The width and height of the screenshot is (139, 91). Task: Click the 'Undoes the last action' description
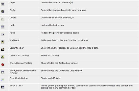click(x=52, y=25)
